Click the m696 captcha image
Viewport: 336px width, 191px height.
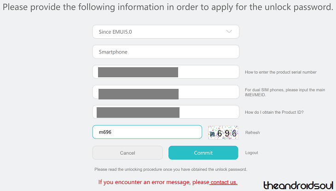pos(223,133)
